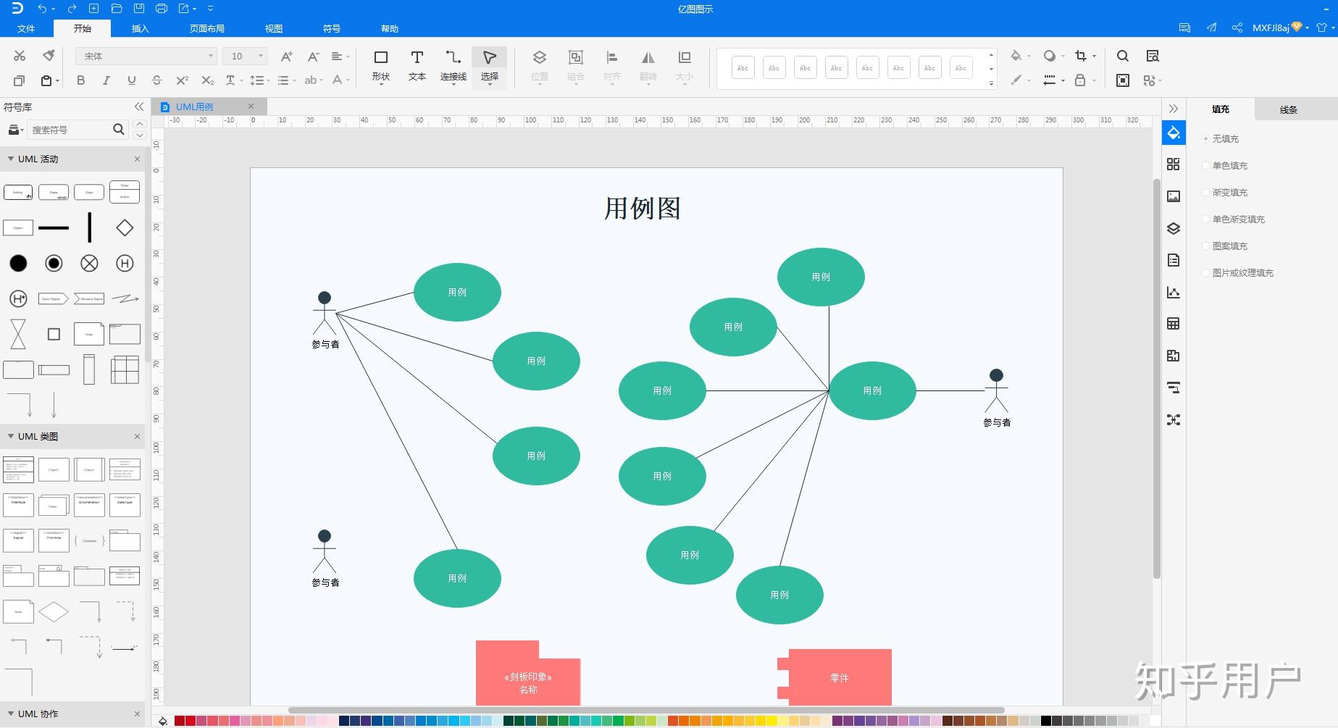Switch to the 视图 ribbon tab
Viewport: 1338px width, 728px height.
point(274,28)
